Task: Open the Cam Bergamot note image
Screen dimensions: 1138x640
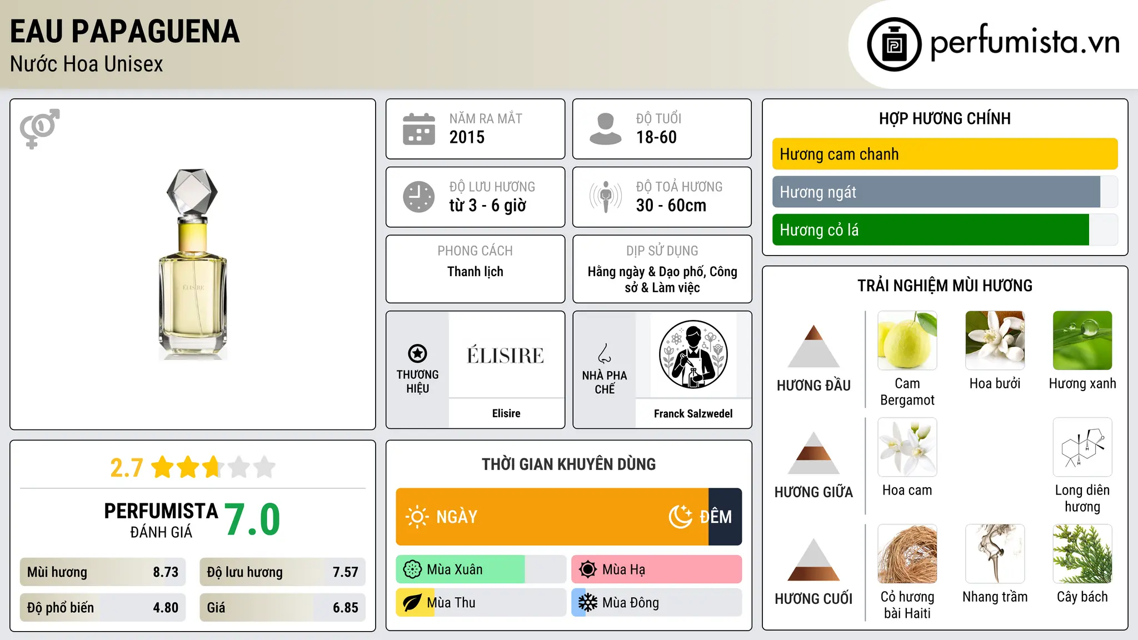Action: point(907,341)
